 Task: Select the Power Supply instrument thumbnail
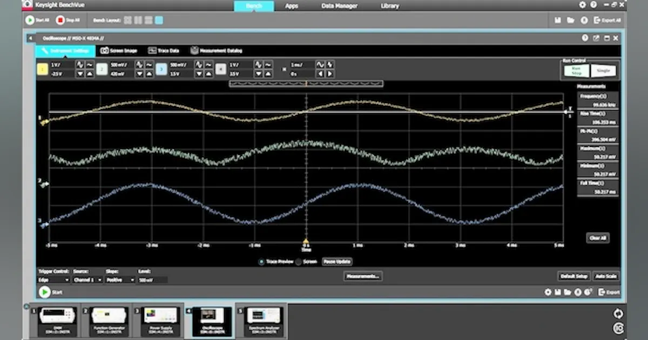(x=161, y=321)
